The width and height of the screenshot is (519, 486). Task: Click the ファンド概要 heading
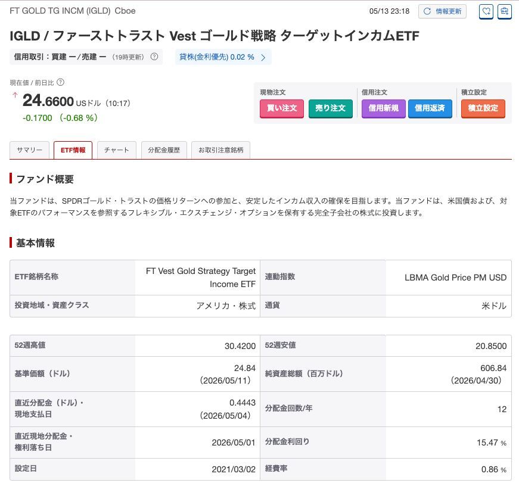pos(45,179)
